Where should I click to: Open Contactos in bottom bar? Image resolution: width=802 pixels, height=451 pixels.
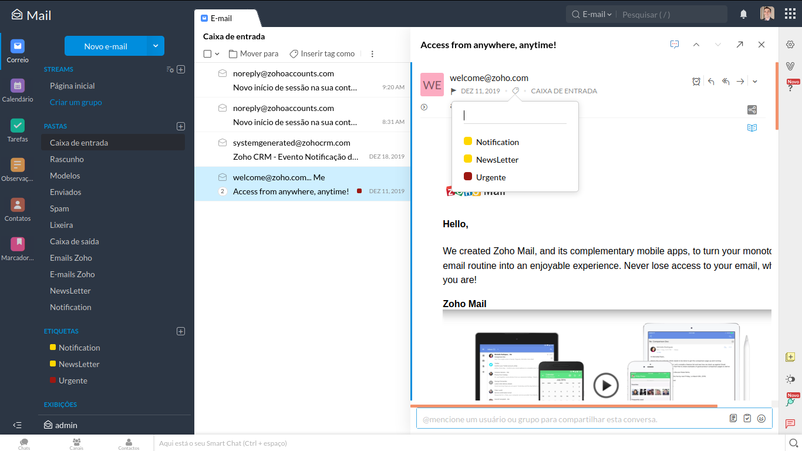click(129, 444)
